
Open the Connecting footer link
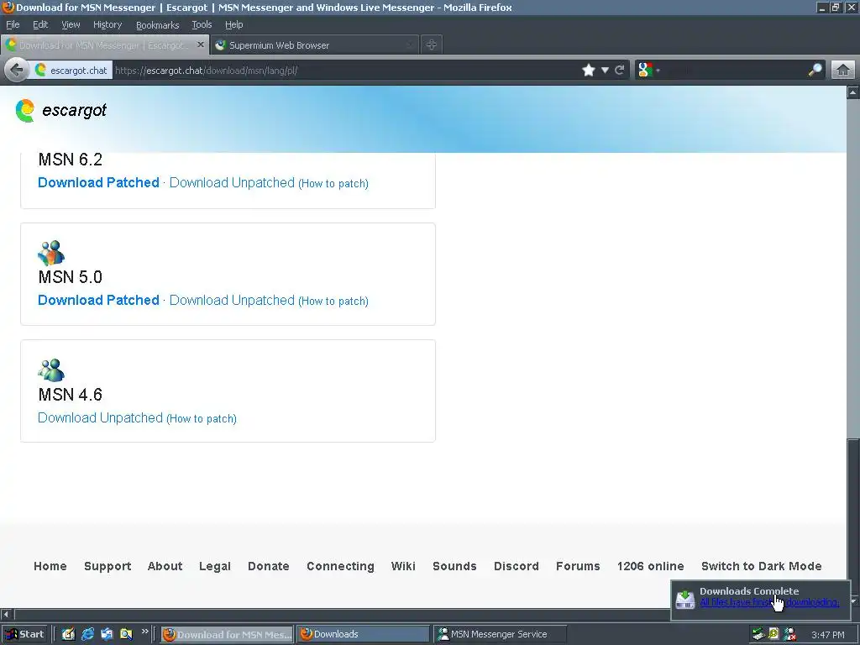tap(341, 566)
